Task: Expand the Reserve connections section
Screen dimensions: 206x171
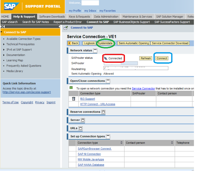Action: pos(103,112)
